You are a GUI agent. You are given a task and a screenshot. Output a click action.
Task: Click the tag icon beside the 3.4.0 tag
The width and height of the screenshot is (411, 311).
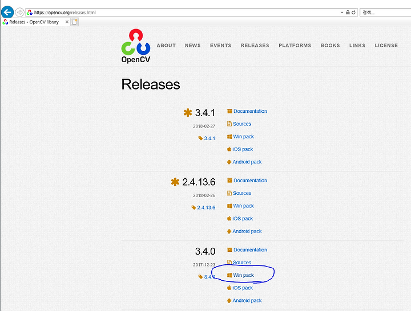click(x=200, y=277)
